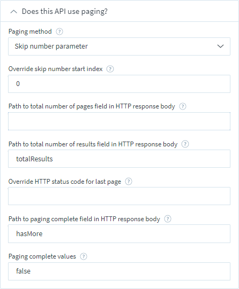Click the empty HTTP status code override field
The image size is (239, 289).
(119, 196)
